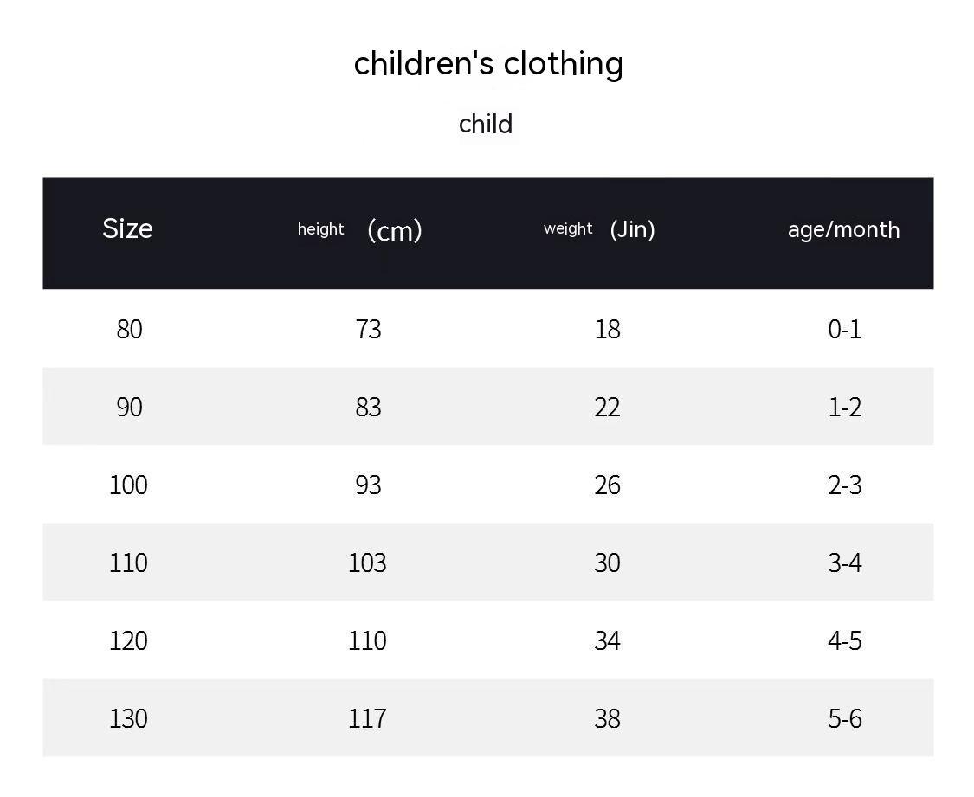Click age range 0-1
Viewport: 974px width, 797px height.
click(844, 329)
